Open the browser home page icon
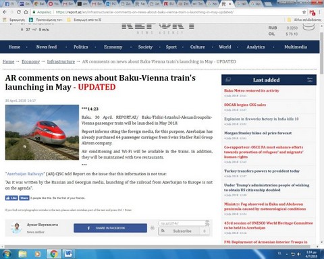This screenshot has width=324, height=259. [26, 12]
